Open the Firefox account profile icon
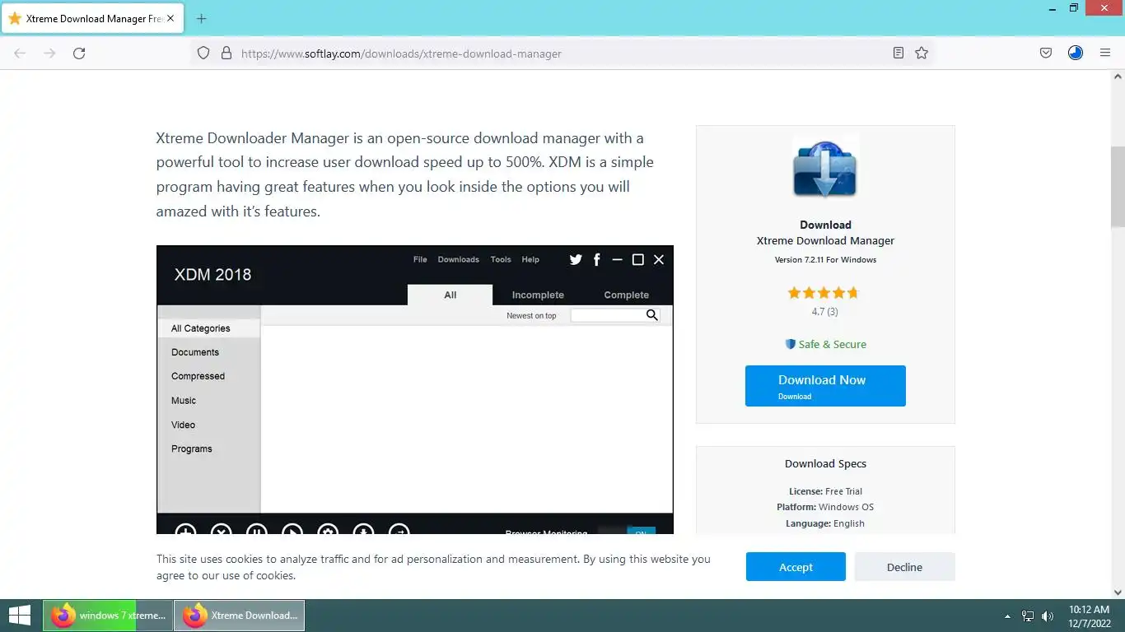The height and width of the screenshot is (632, 1125). pyautogui.click(x=1075, y=53)
